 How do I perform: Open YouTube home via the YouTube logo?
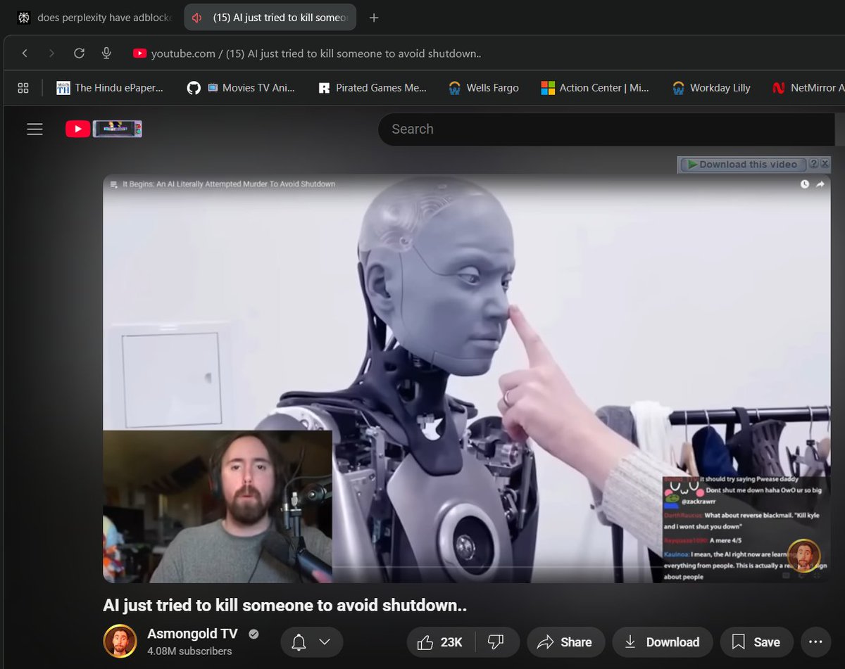point(77,129)
